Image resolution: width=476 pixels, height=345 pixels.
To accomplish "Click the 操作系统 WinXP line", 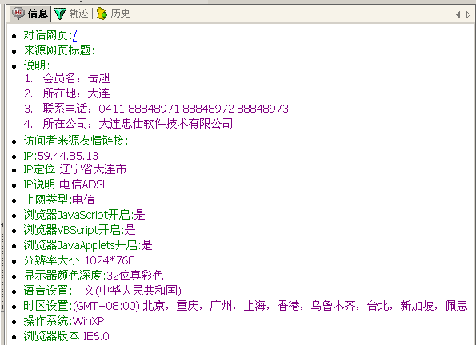I will 64,321.
